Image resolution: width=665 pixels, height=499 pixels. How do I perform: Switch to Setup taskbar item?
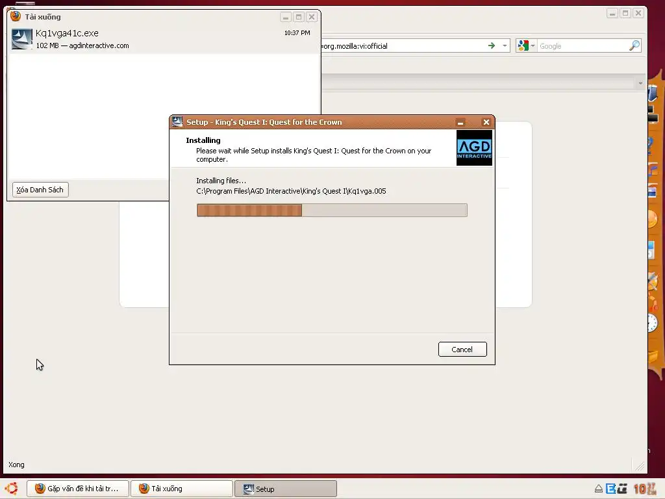click(286, 489)
